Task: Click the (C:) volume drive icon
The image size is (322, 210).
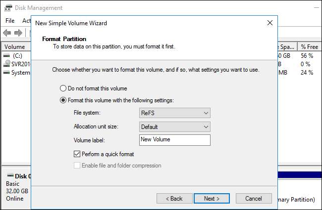Action: 6,55
